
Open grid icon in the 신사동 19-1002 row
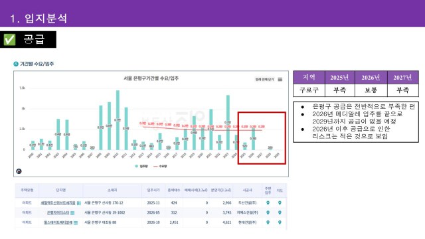tap(72, 213)
